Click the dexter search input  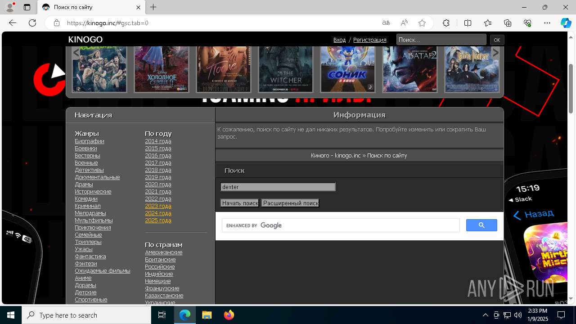278,187
